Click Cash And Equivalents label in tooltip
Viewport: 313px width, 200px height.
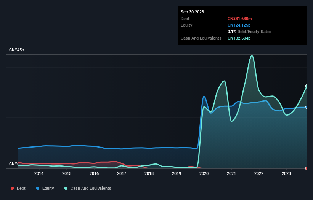click(x=201, y=38)
